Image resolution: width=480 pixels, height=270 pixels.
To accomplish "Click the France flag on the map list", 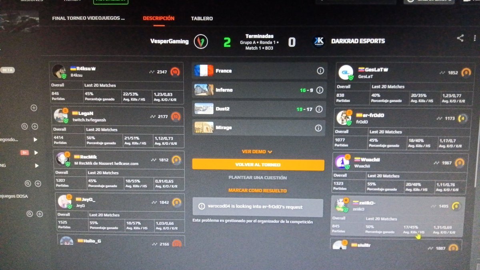I will click(205, 70).
